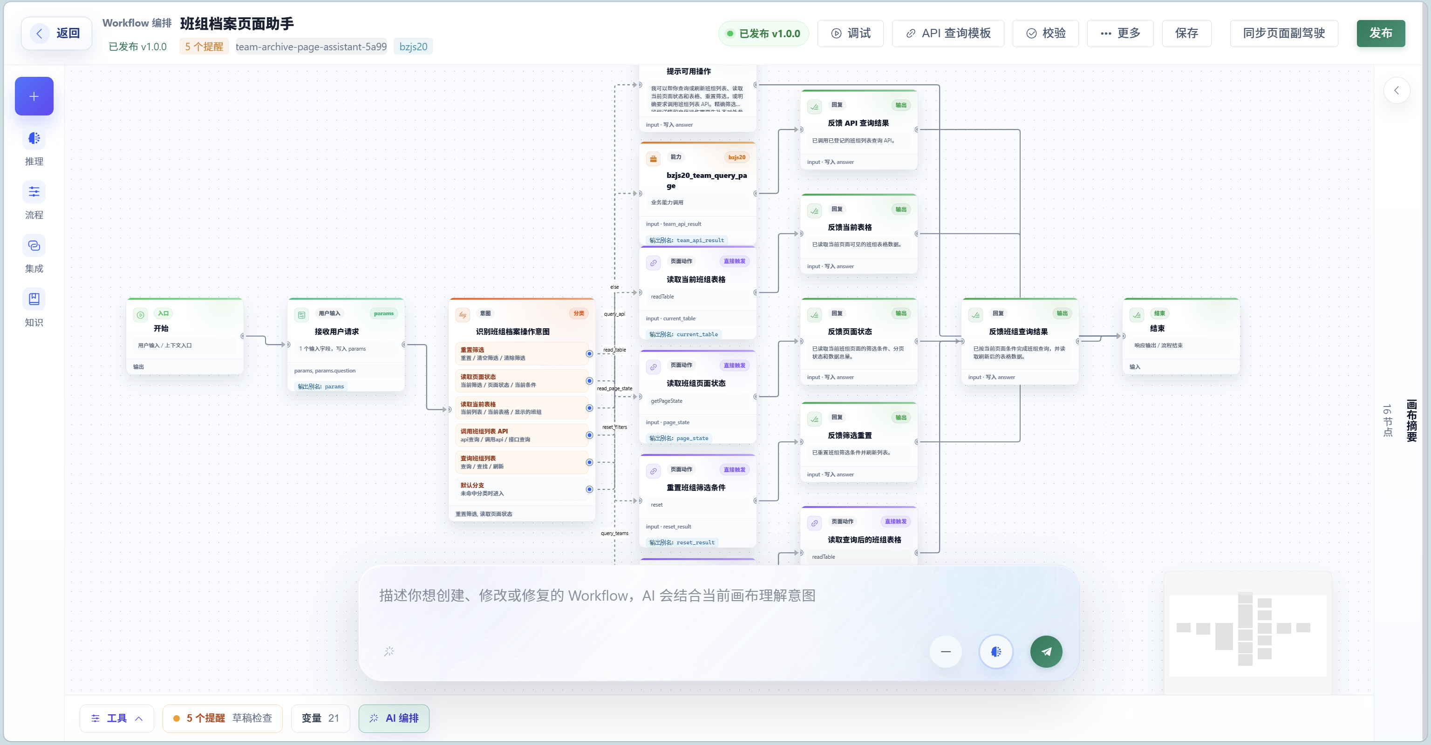This screenshot has width=1431, height=745.
Task: Click the 保存 save button
Action: (x=1186, y=34)
